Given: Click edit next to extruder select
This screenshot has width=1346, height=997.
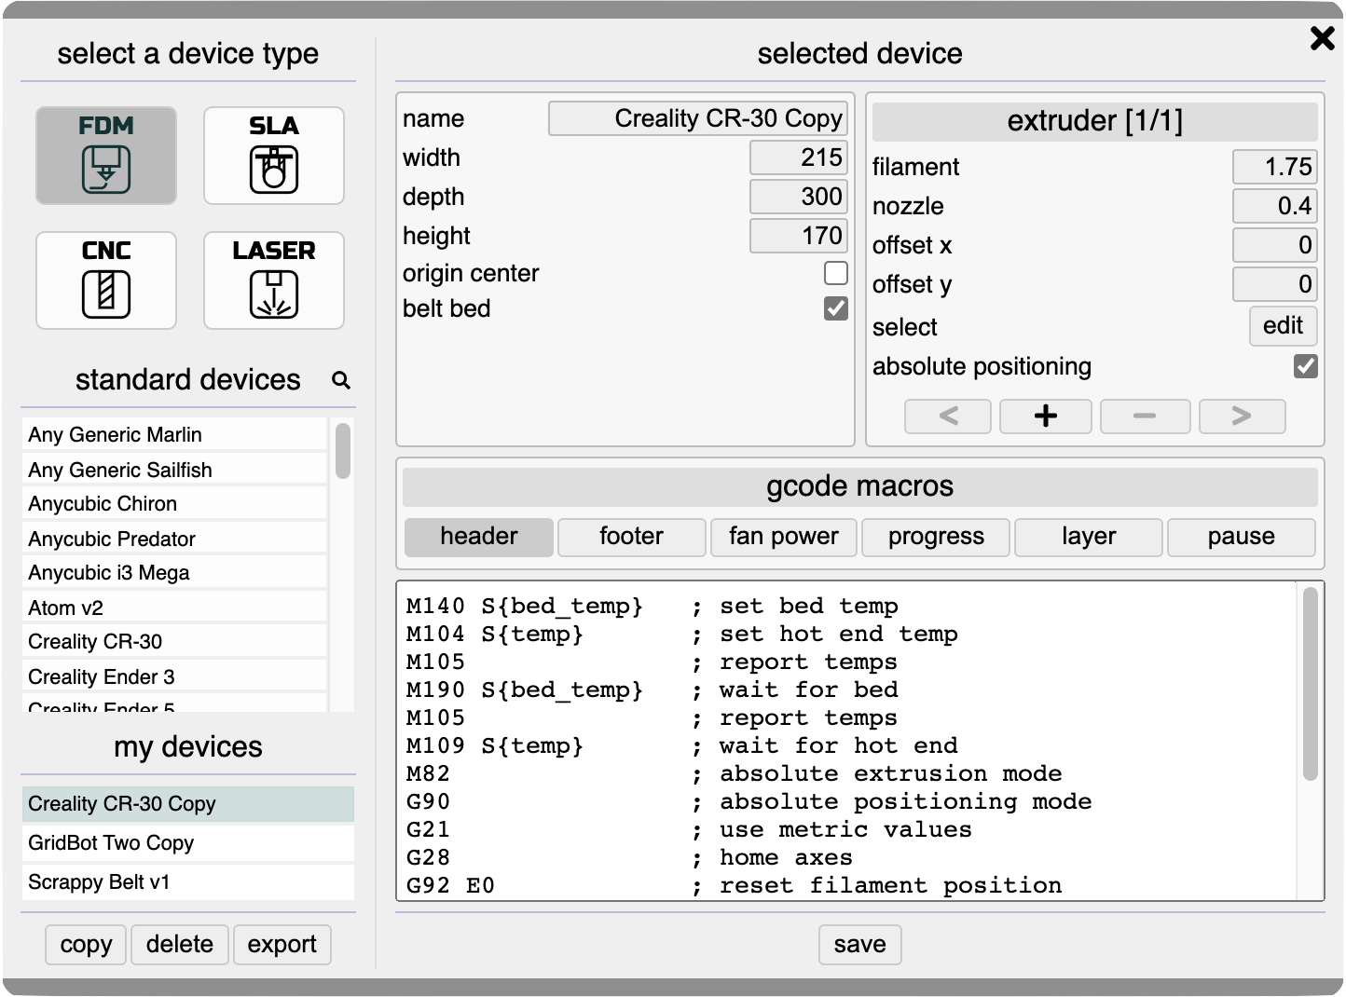Looking at the screenshot, I should tap(1283, 326).
